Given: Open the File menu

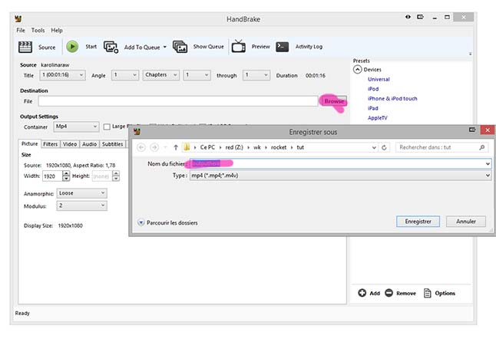Looking at the screenshot, I should pos(21,31).
